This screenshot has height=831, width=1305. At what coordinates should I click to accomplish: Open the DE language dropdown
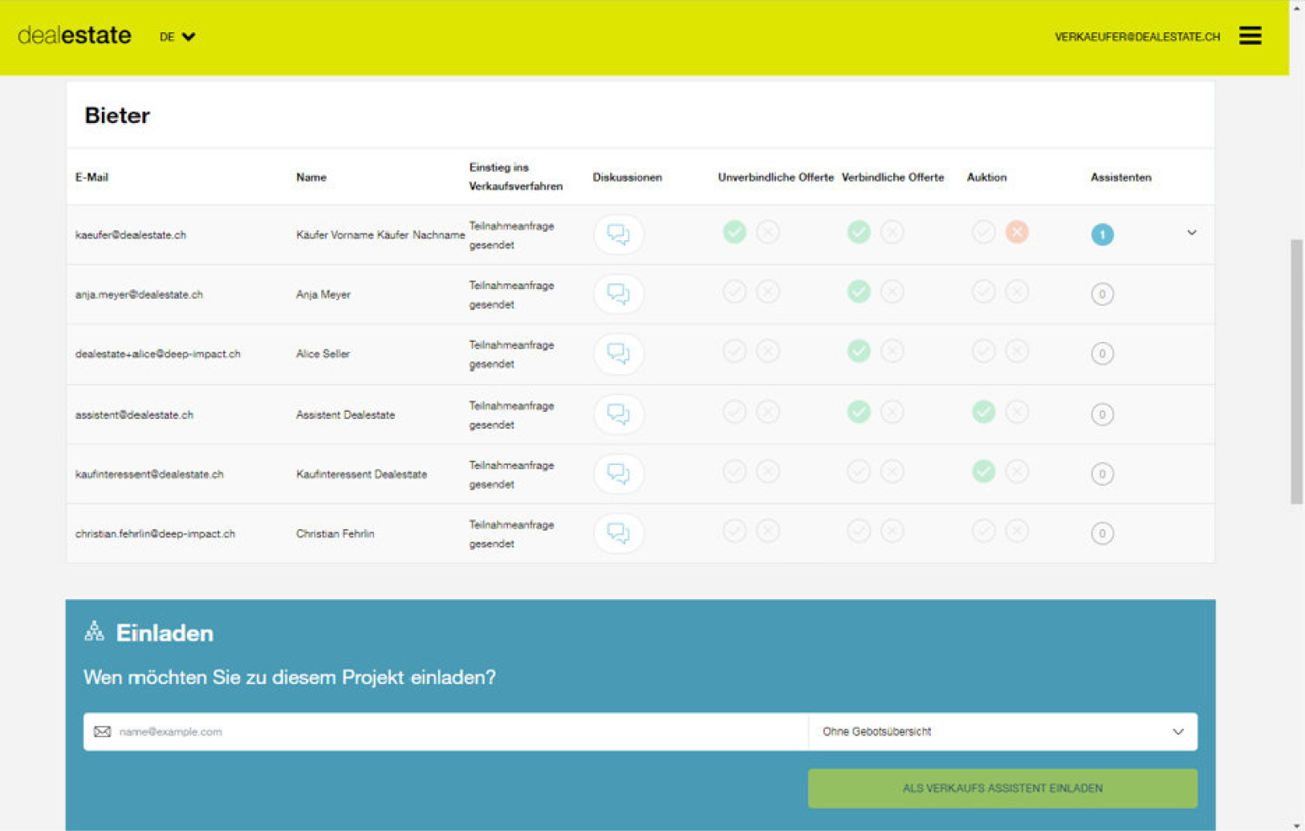coord(177,36)
